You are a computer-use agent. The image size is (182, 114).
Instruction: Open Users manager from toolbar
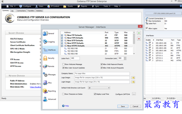coord(39,6)
